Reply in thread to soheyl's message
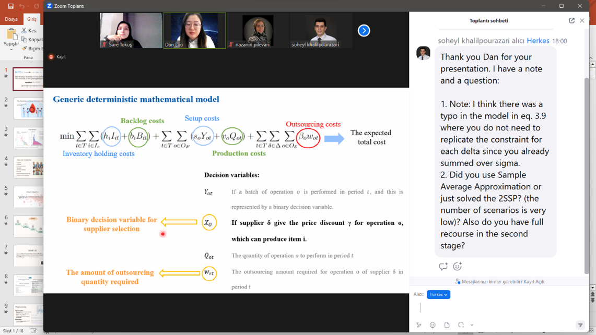The height and width of the screenshot is (335, 596). pos(443,267)
